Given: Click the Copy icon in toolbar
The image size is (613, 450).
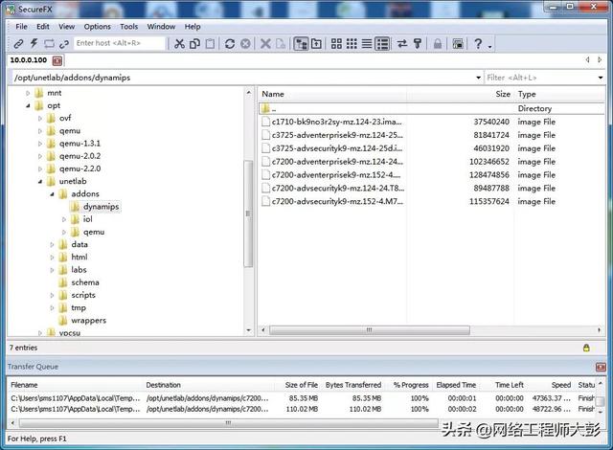Looking at the screenshot, I should [194, 43].
